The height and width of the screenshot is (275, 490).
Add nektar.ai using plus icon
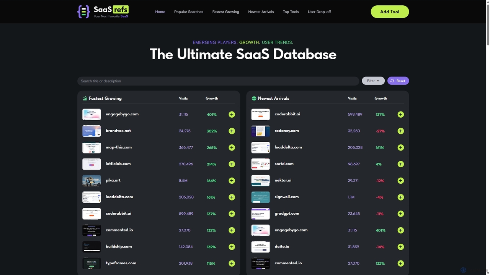pos(400,181)
